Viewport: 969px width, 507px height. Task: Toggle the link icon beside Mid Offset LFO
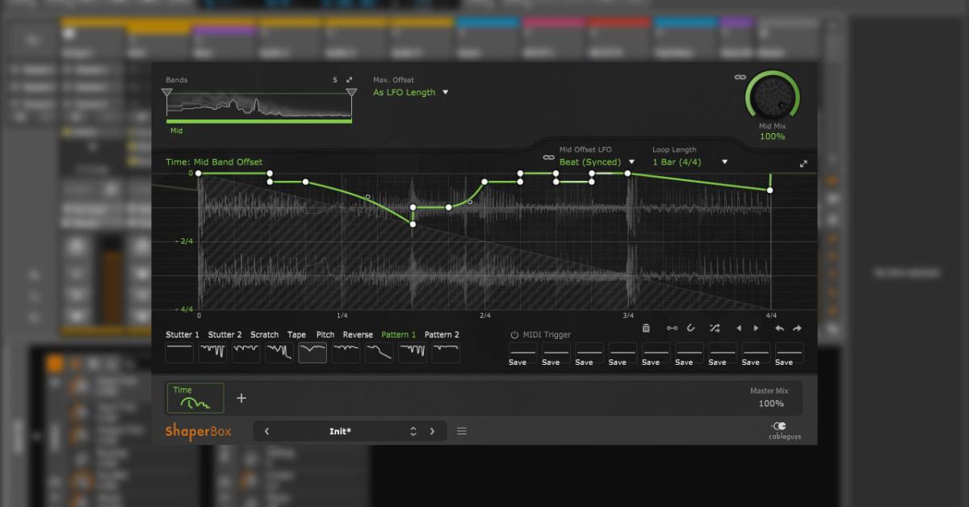(x=548, y=157)
